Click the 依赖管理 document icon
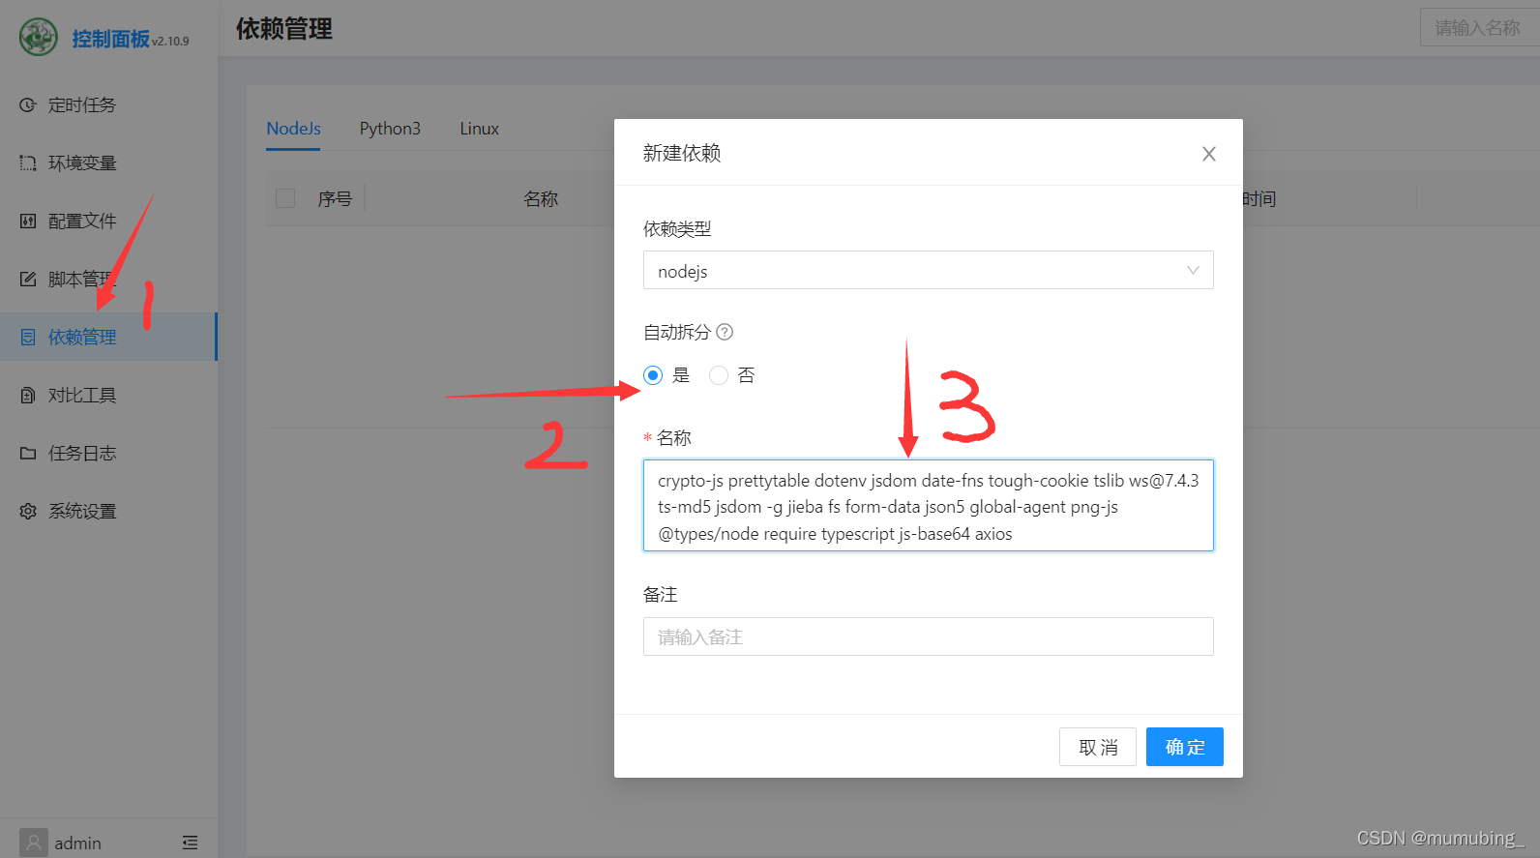Image resolution: width=1540 pixels, height=858 pixels. (x=28, y=337)
